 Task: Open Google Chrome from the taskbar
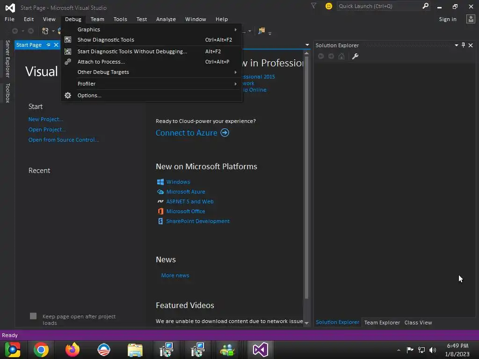[x=41, y=350]
